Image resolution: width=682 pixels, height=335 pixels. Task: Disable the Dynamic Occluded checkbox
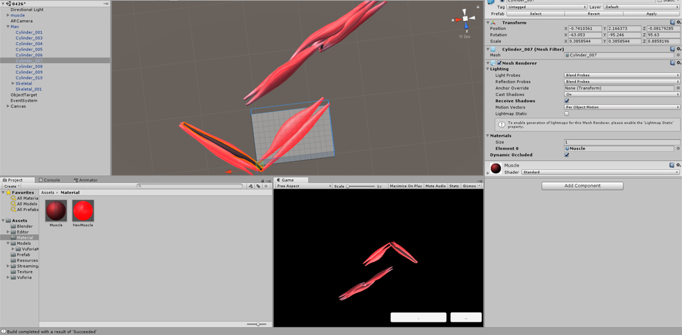tap(567, 155)
